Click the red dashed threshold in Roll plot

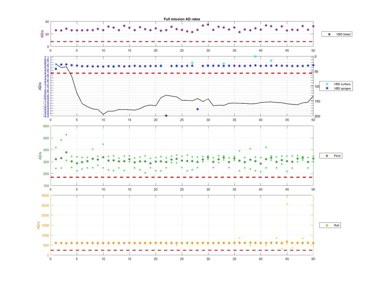[182, 250]
